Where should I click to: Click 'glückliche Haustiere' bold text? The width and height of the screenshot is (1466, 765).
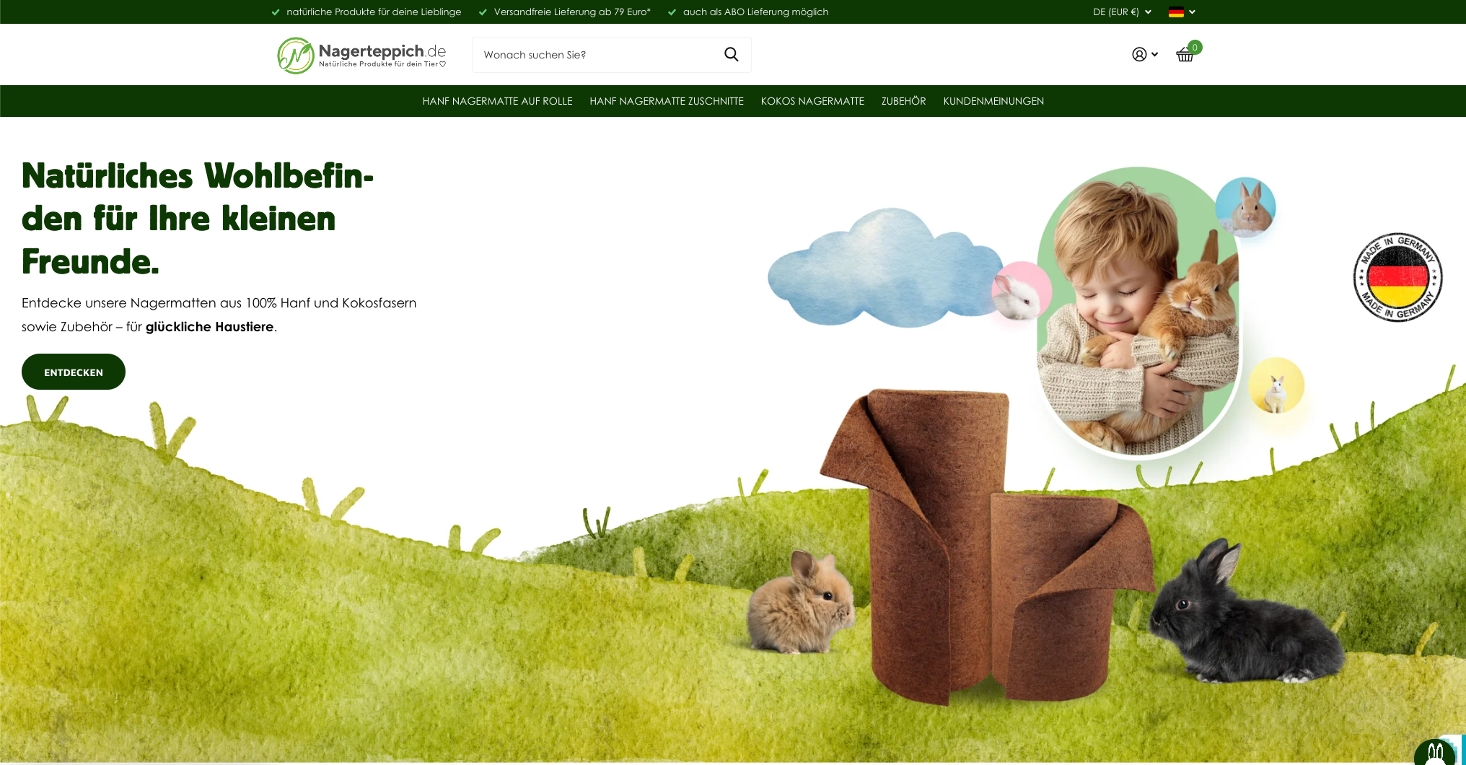(209, 327)
